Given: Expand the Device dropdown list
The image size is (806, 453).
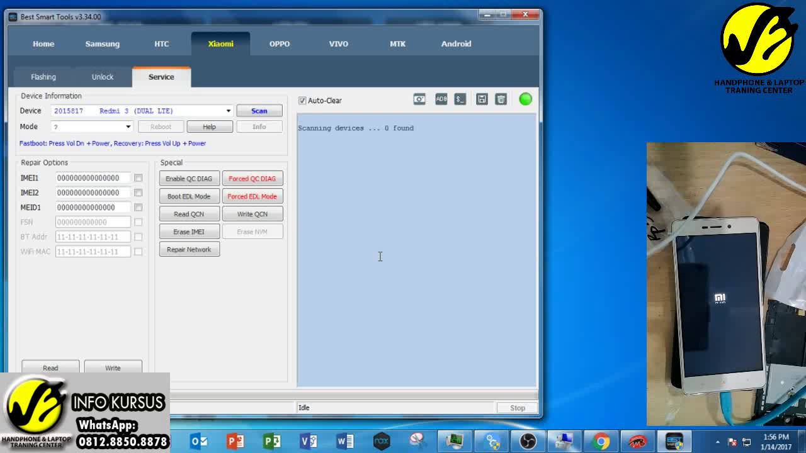Looking at the screenshot, I should pos(228,111).
